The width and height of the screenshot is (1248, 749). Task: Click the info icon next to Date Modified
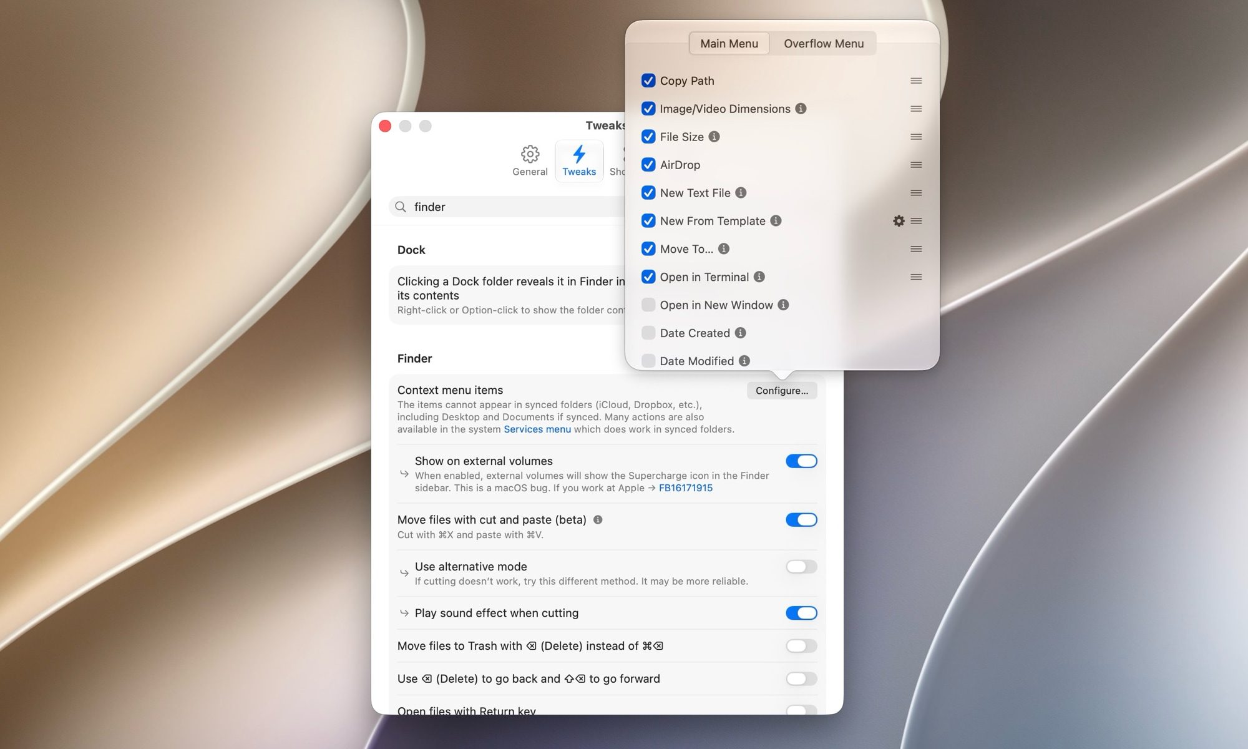coord(744,361)
